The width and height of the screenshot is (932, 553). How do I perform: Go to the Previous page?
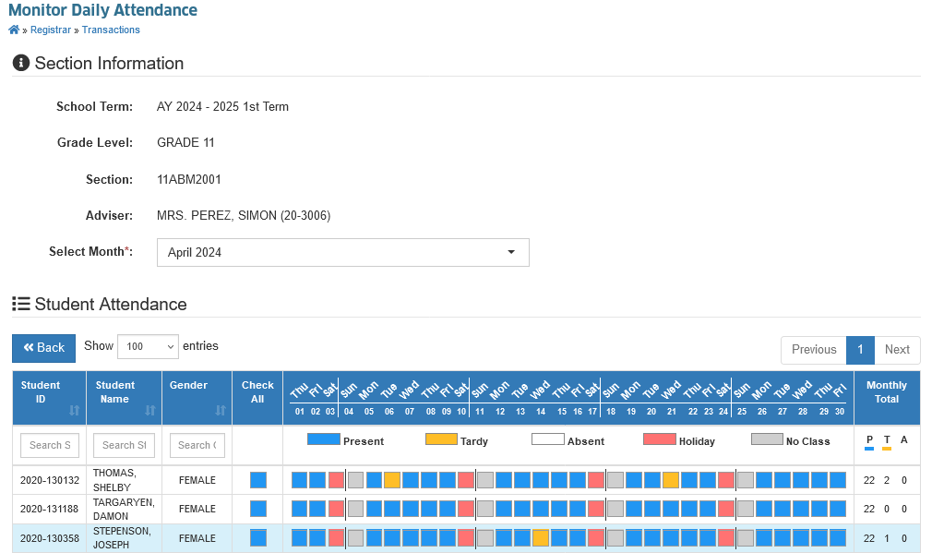814,350
